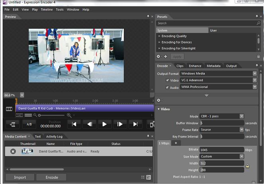
Task: Add a new preset with plus icon
Action: coord(166,57)
